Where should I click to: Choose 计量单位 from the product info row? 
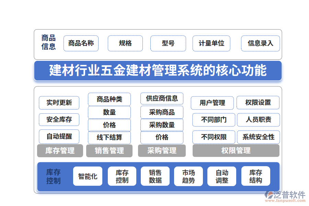point(211,43)
